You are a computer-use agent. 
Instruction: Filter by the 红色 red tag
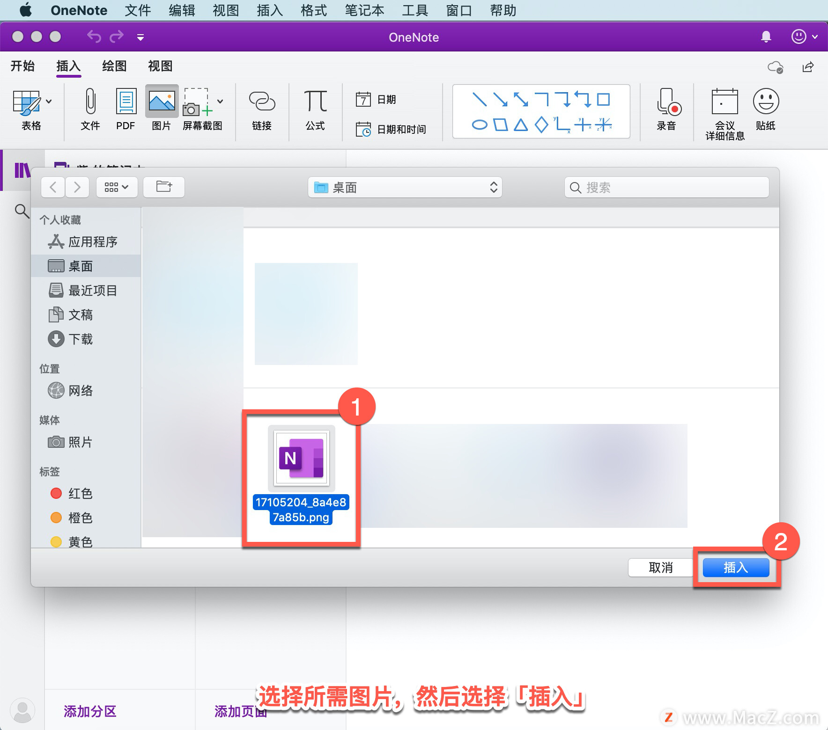coord(86,494)
